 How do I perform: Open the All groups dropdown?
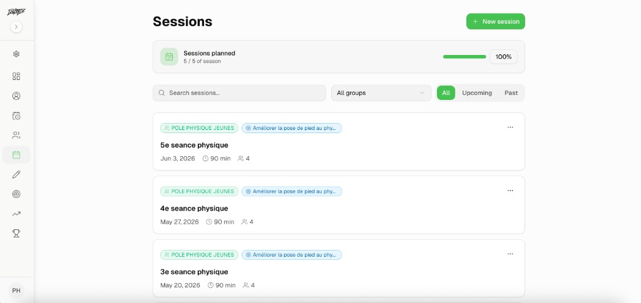click(x=381, y=93)
